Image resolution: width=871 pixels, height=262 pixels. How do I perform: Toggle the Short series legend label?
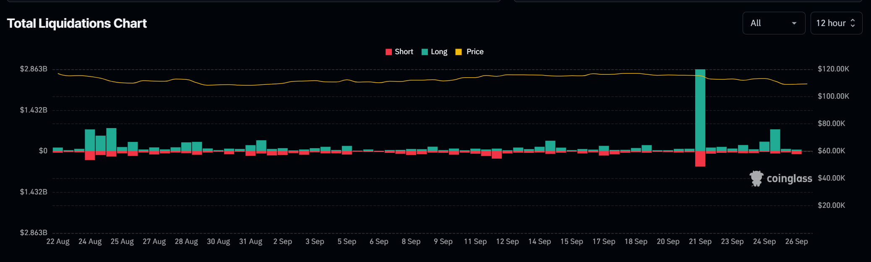(404, 52)
